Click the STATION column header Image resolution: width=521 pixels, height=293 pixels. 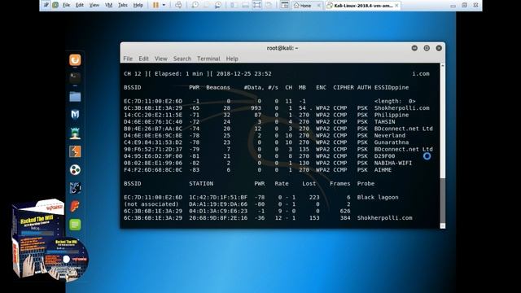[x=201, y=183]
